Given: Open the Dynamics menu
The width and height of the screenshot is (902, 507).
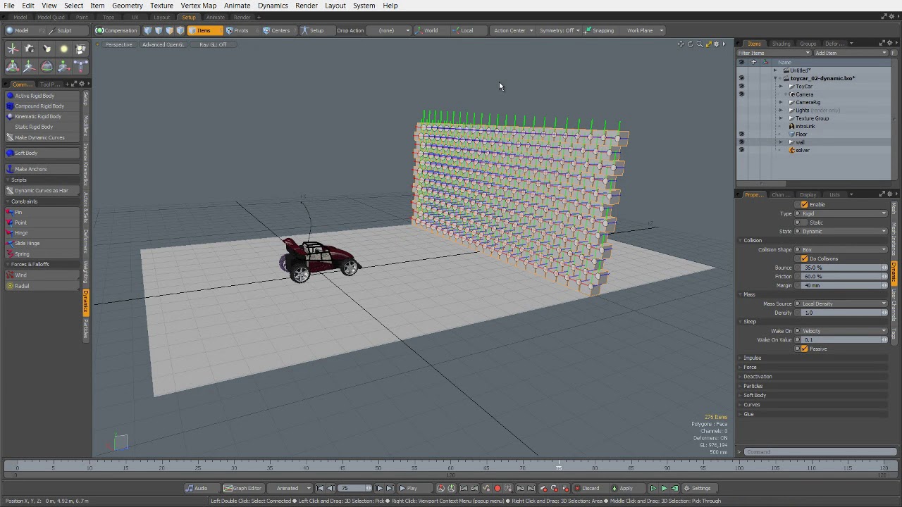Looking at the screenshot, I should point(273,6).
